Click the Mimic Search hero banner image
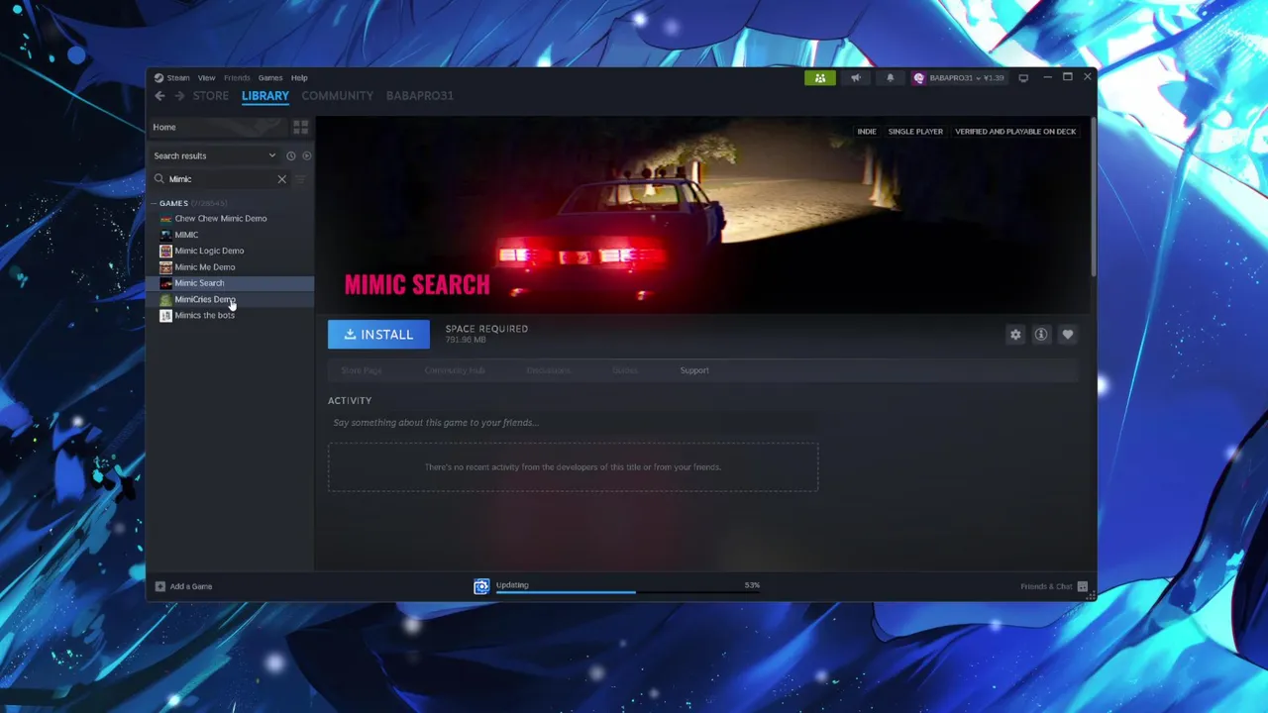 702,216
